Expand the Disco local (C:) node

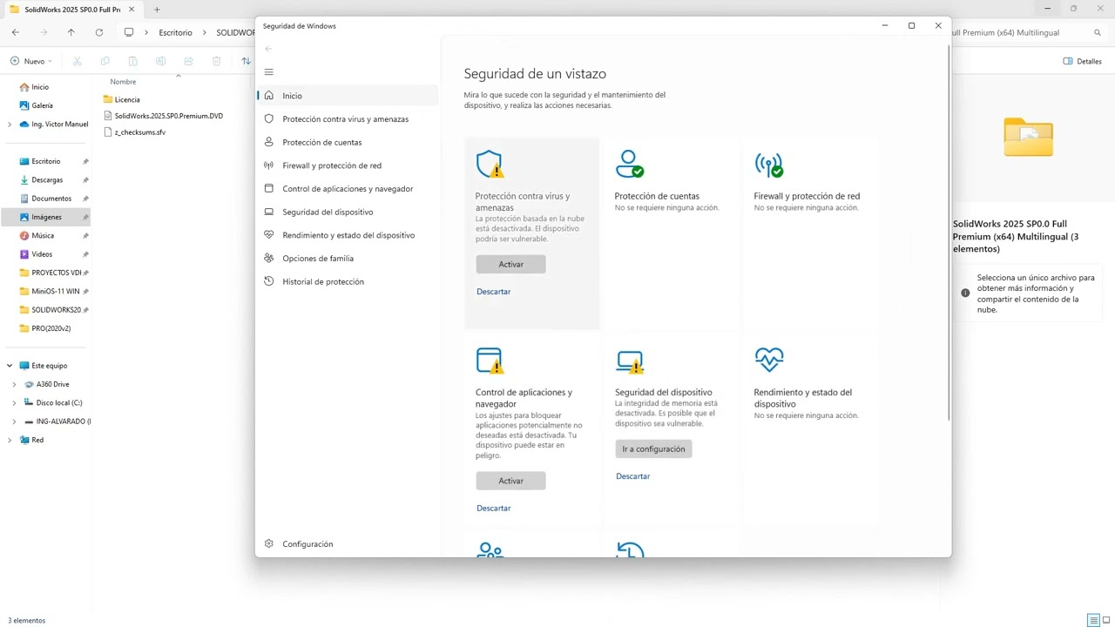(14, 403)
